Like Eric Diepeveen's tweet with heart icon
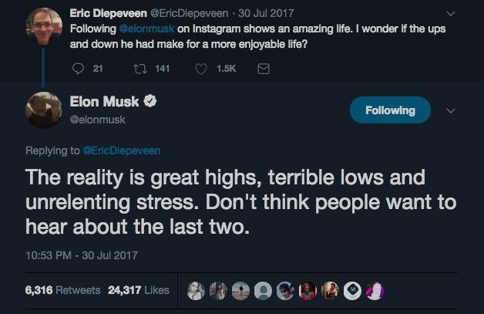 [201, 69]
